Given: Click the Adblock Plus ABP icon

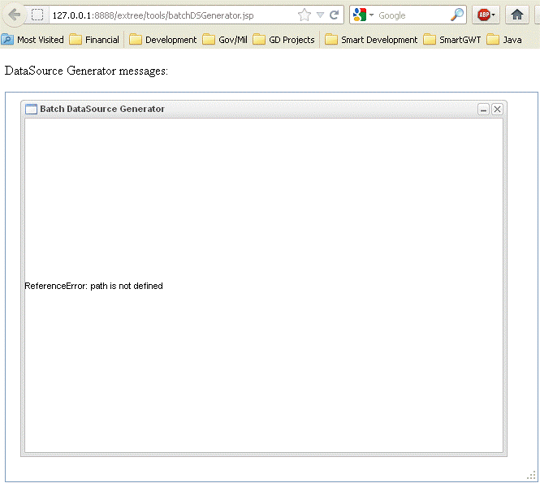Looking at the screenshot, I should click(x=482, y=15).
